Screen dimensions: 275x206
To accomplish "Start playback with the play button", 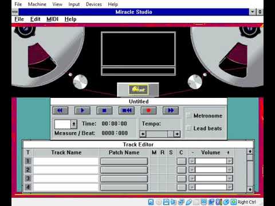I will click(x=82, y=110).
